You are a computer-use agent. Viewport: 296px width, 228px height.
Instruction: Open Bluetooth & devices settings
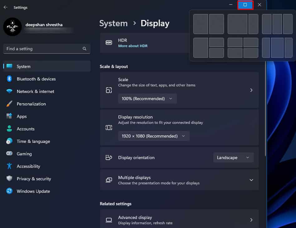click(x=47, y=79)
